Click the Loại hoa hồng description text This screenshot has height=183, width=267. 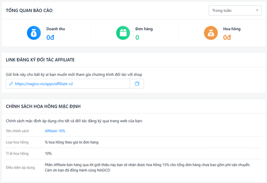pyautogui.click(x=71, y=142)
